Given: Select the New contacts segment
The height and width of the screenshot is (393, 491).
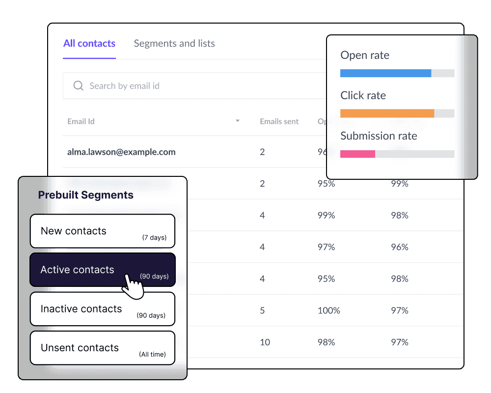Looking at the screenshot, I should 103,231.
